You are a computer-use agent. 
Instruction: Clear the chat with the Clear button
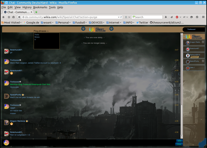pos(179,144)
